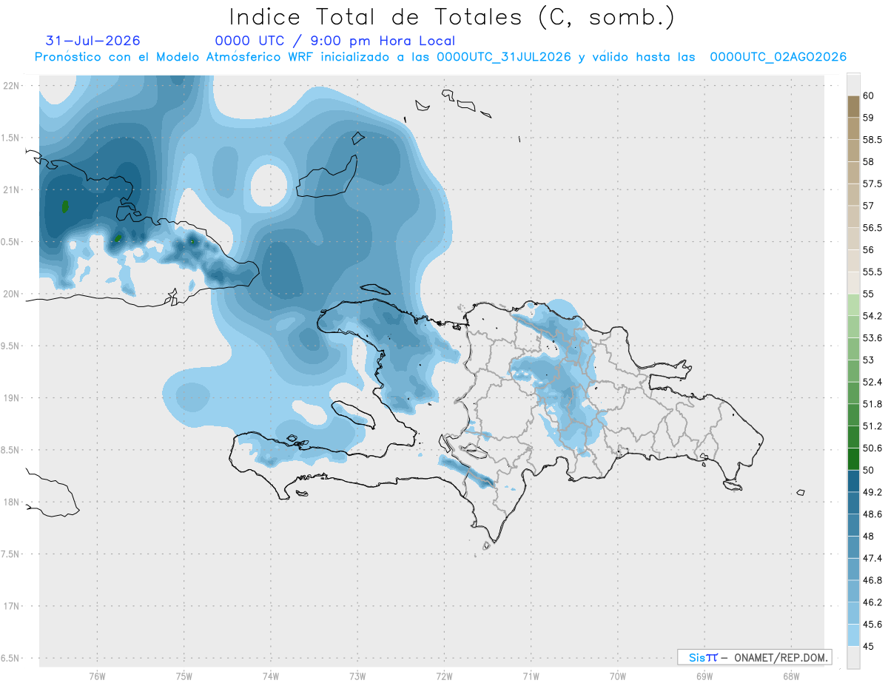
Task: Click legend value "54.2"
Action: [x=872, y=316]
